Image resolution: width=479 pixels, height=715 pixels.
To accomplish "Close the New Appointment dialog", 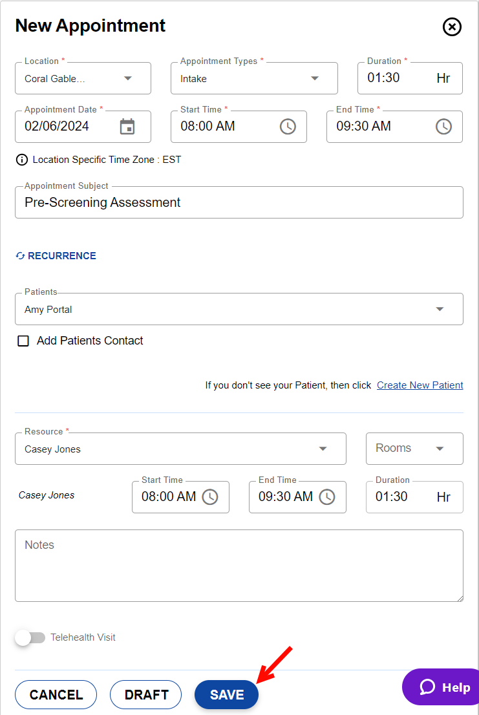I will (x=452, y=27).
